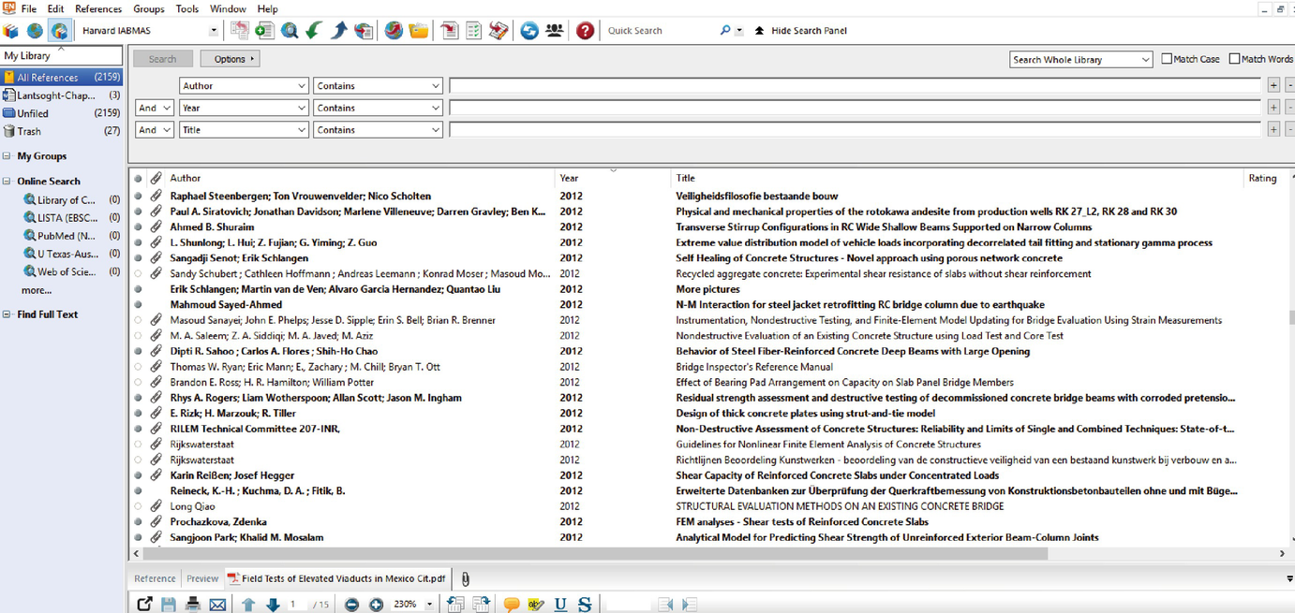The width and height of the screenshot is (1295, 613).
Task: Print the PDF with the printer icon
Action: click(193, 605)
